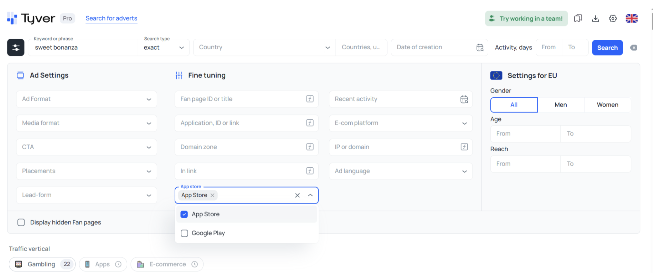The height and width of the screenshot is (276, 653).
Task: Collapse the App store dropdown
Action: 310,195
